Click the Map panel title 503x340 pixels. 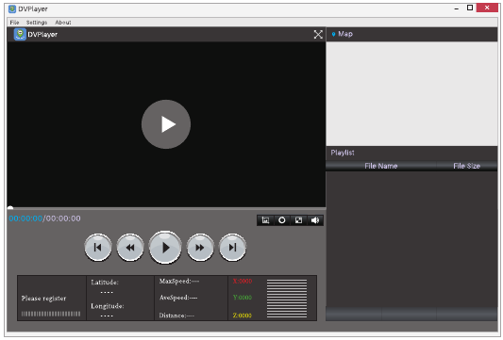(x=345, y=34)
